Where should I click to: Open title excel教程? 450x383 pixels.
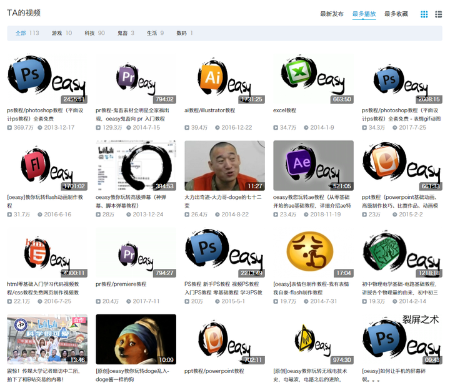pyautogui.click(x=285, y=110)
